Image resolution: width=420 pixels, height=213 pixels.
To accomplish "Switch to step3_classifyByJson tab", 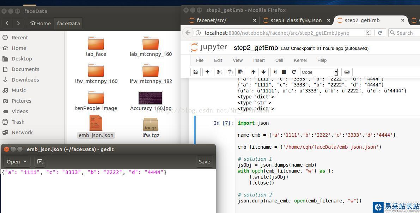I will (296, 20).
